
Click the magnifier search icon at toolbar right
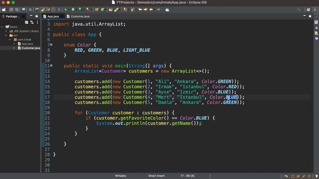[x=299, y=9]
